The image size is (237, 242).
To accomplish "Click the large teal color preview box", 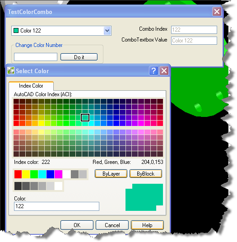I will click(x=144, y=197).
